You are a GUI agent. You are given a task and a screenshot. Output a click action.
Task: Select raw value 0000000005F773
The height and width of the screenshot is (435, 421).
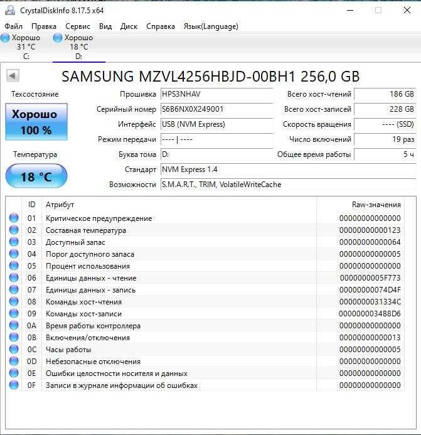click(x=370, y=277)
